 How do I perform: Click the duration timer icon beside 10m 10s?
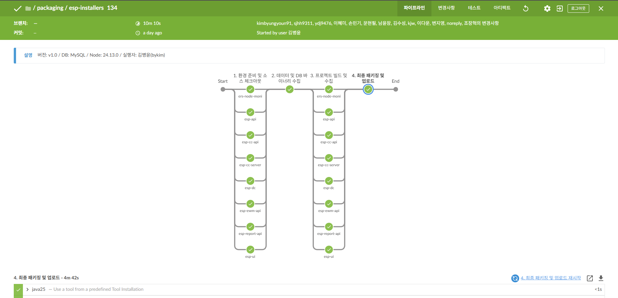(x=138, y=24)
